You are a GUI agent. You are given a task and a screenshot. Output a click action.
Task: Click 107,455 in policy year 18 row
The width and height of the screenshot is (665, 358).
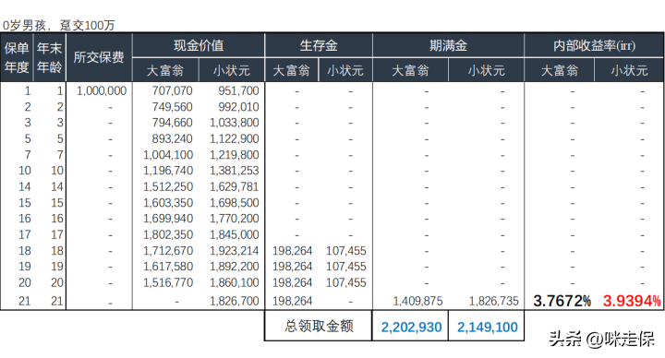point(346,250)
